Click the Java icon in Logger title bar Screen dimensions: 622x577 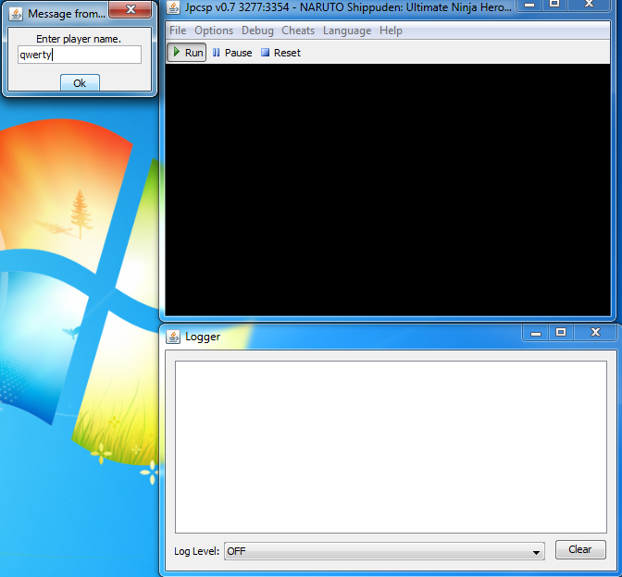pos(173,337)
